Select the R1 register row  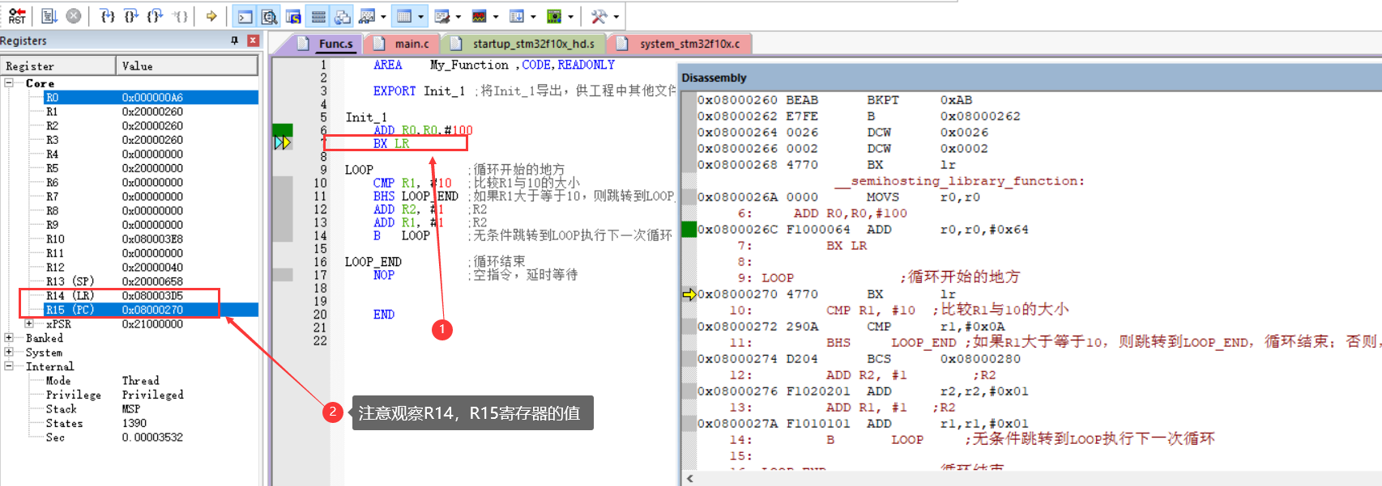click(x=151, y=112)
